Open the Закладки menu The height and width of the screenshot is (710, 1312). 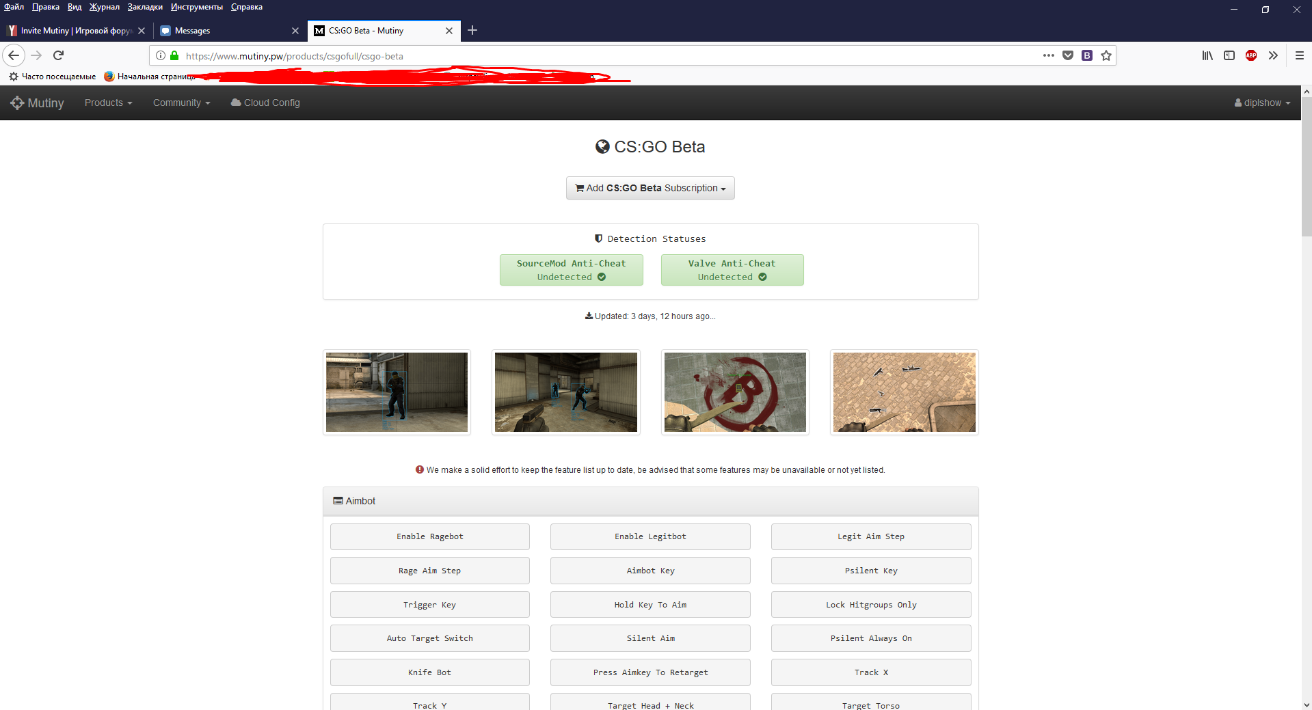tap(145, 7)
